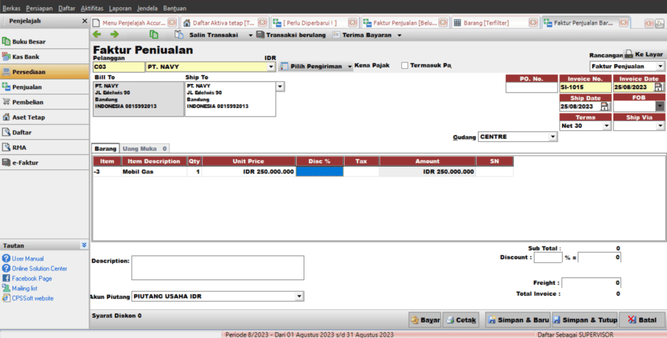Click the Bayar button
Screen dimensions: 667x338
coord(425,320)
